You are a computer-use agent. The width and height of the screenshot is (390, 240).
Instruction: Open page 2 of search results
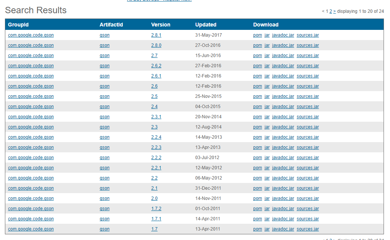(x=330, y=11)
